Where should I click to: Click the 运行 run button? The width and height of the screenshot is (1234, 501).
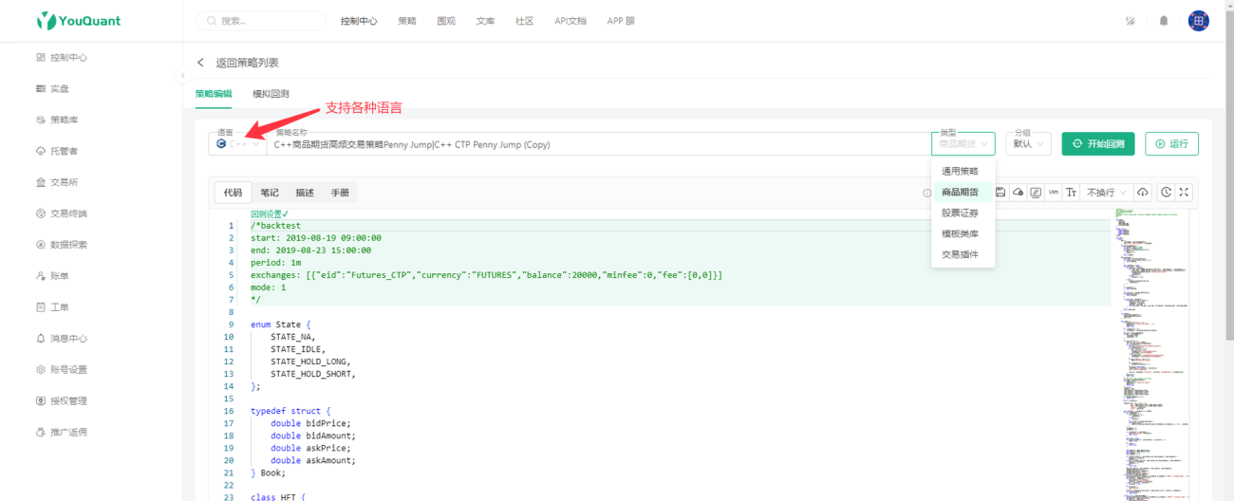click(1171, 144)
